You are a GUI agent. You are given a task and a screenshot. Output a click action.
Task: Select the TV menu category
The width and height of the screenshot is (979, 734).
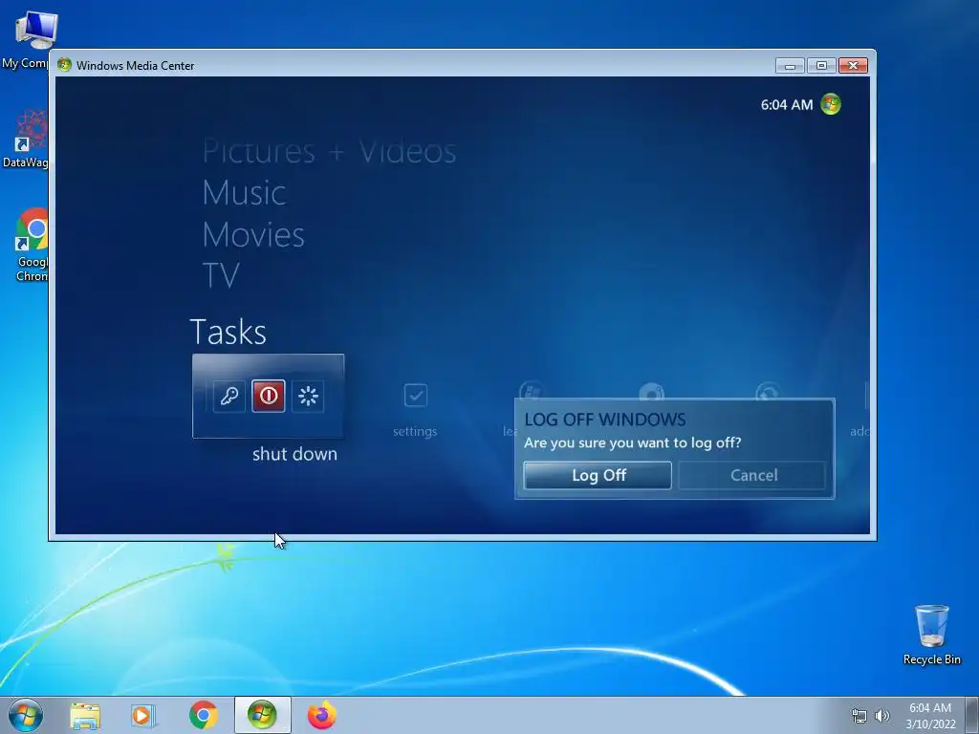pos(221,275)
